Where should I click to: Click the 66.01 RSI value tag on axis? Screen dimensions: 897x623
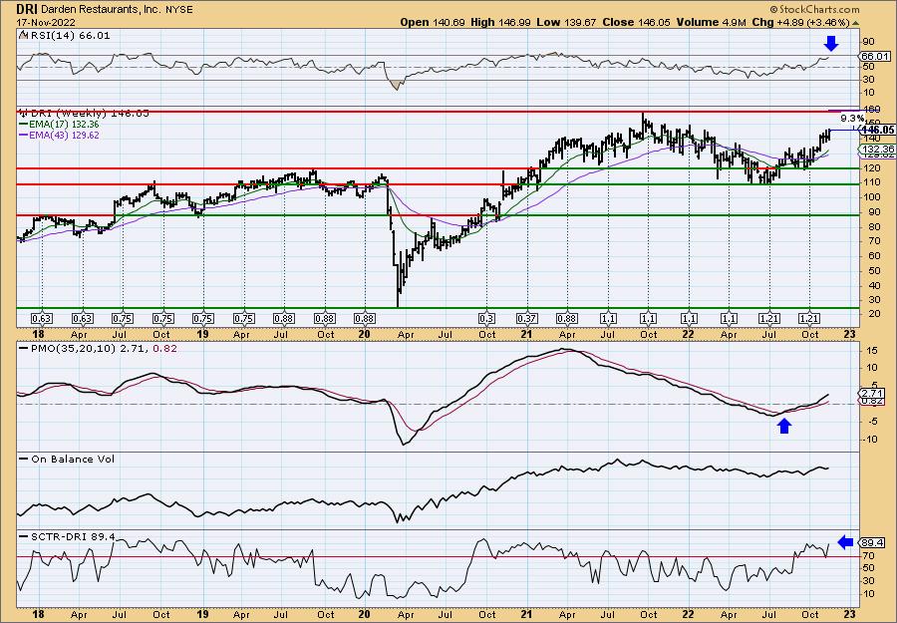[875, 56]
